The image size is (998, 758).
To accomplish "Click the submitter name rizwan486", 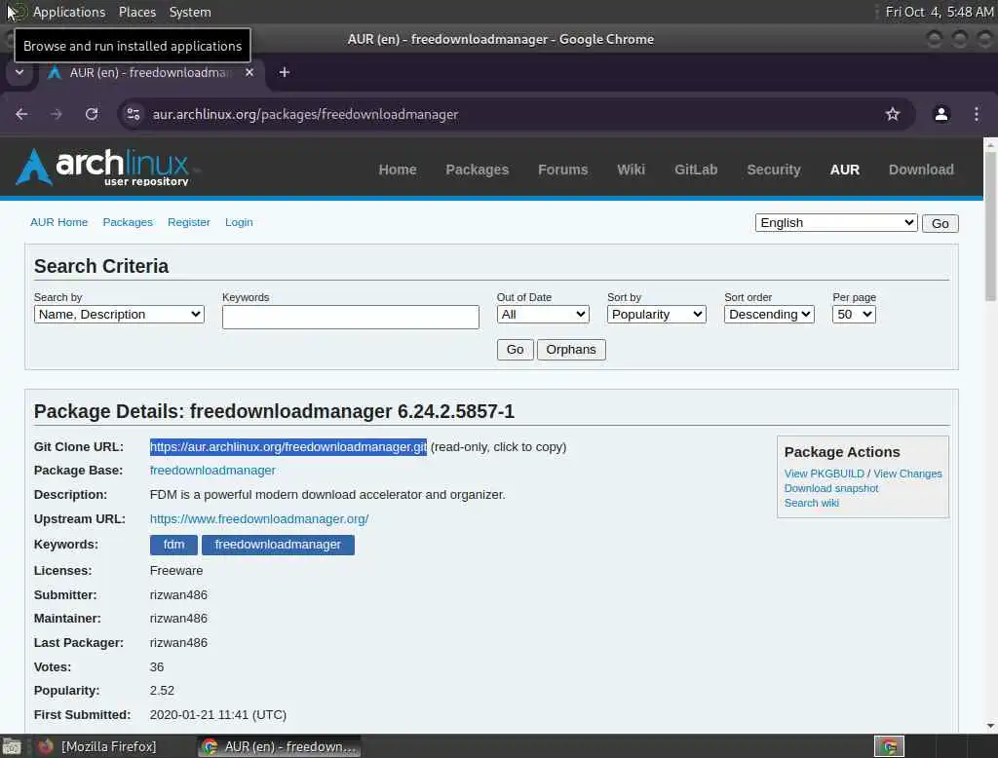I will [x=178, y=595].
